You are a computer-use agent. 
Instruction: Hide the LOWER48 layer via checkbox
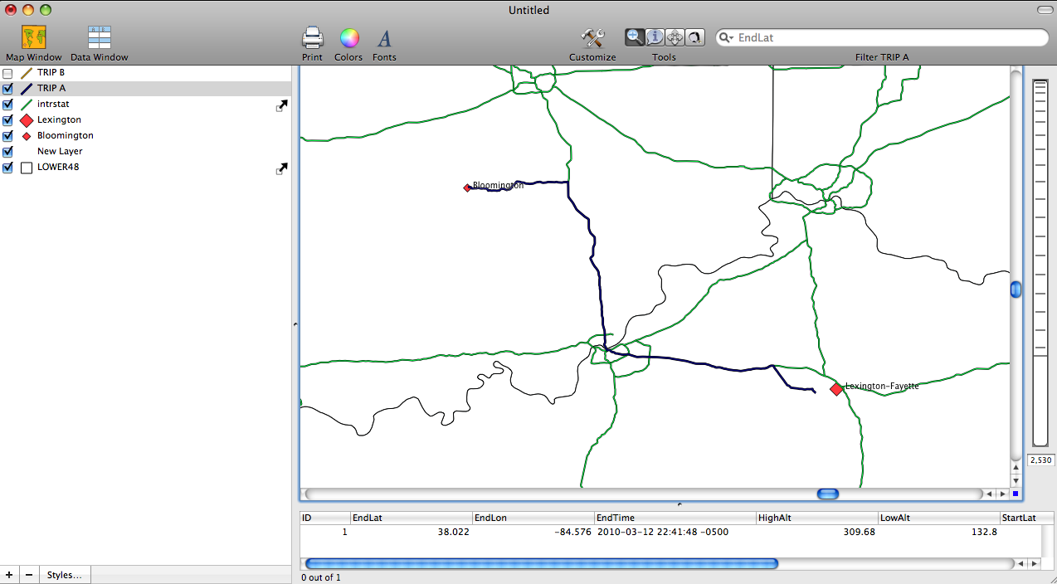click(8, 168)
